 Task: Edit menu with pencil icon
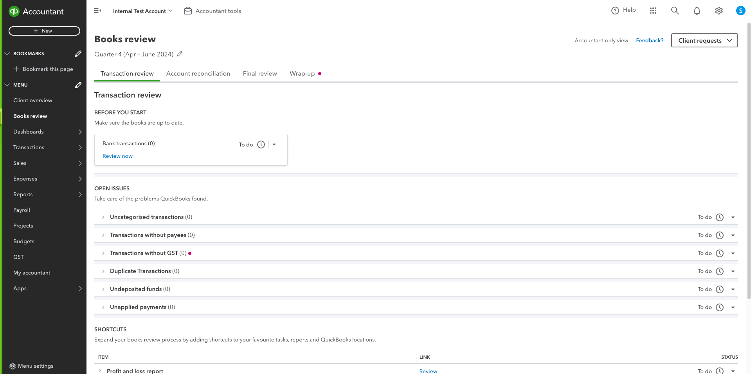pyautogui.click(x=78, y=85)
